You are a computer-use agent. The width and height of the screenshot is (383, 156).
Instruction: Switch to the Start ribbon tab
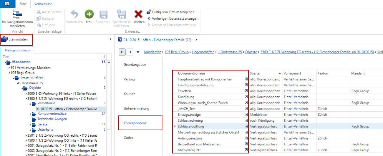click(x=23, y=4)
